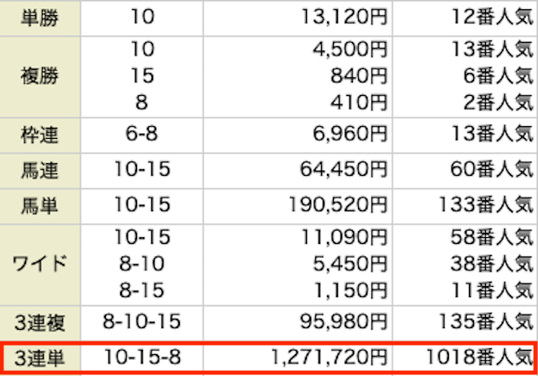Click the 13,120円 win payout
Image resolution: width=538 pixels, height=376 pixels.
tap(344, 17)
